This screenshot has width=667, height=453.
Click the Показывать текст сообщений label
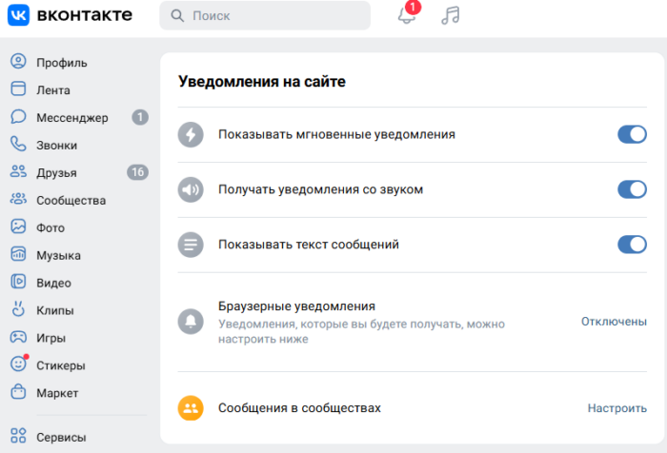click(309, 245)
